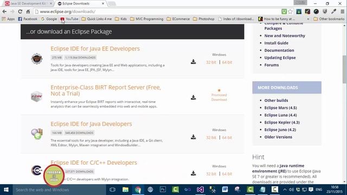Open the Eclipse Kepler (4.3) link
The image size is (347, 195).
tap(282, 122)
